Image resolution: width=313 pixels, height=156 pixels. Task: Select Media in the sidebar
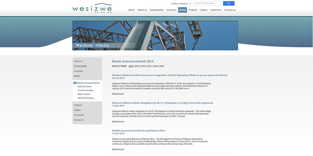coord(77,76)
